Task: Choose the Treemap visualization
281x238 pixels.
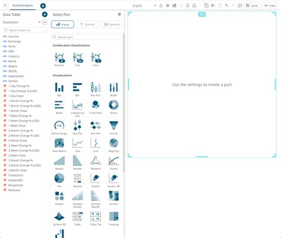Action: (x=114, y=218)
